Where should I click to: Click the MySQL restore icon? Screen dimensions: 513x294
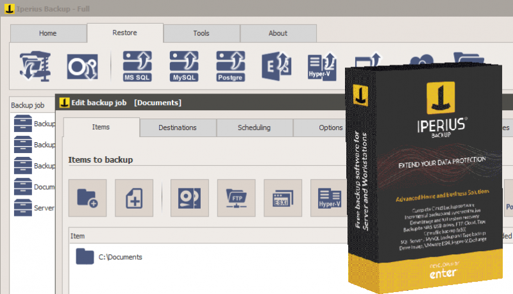pyautogui.click(x=184, y=66)
